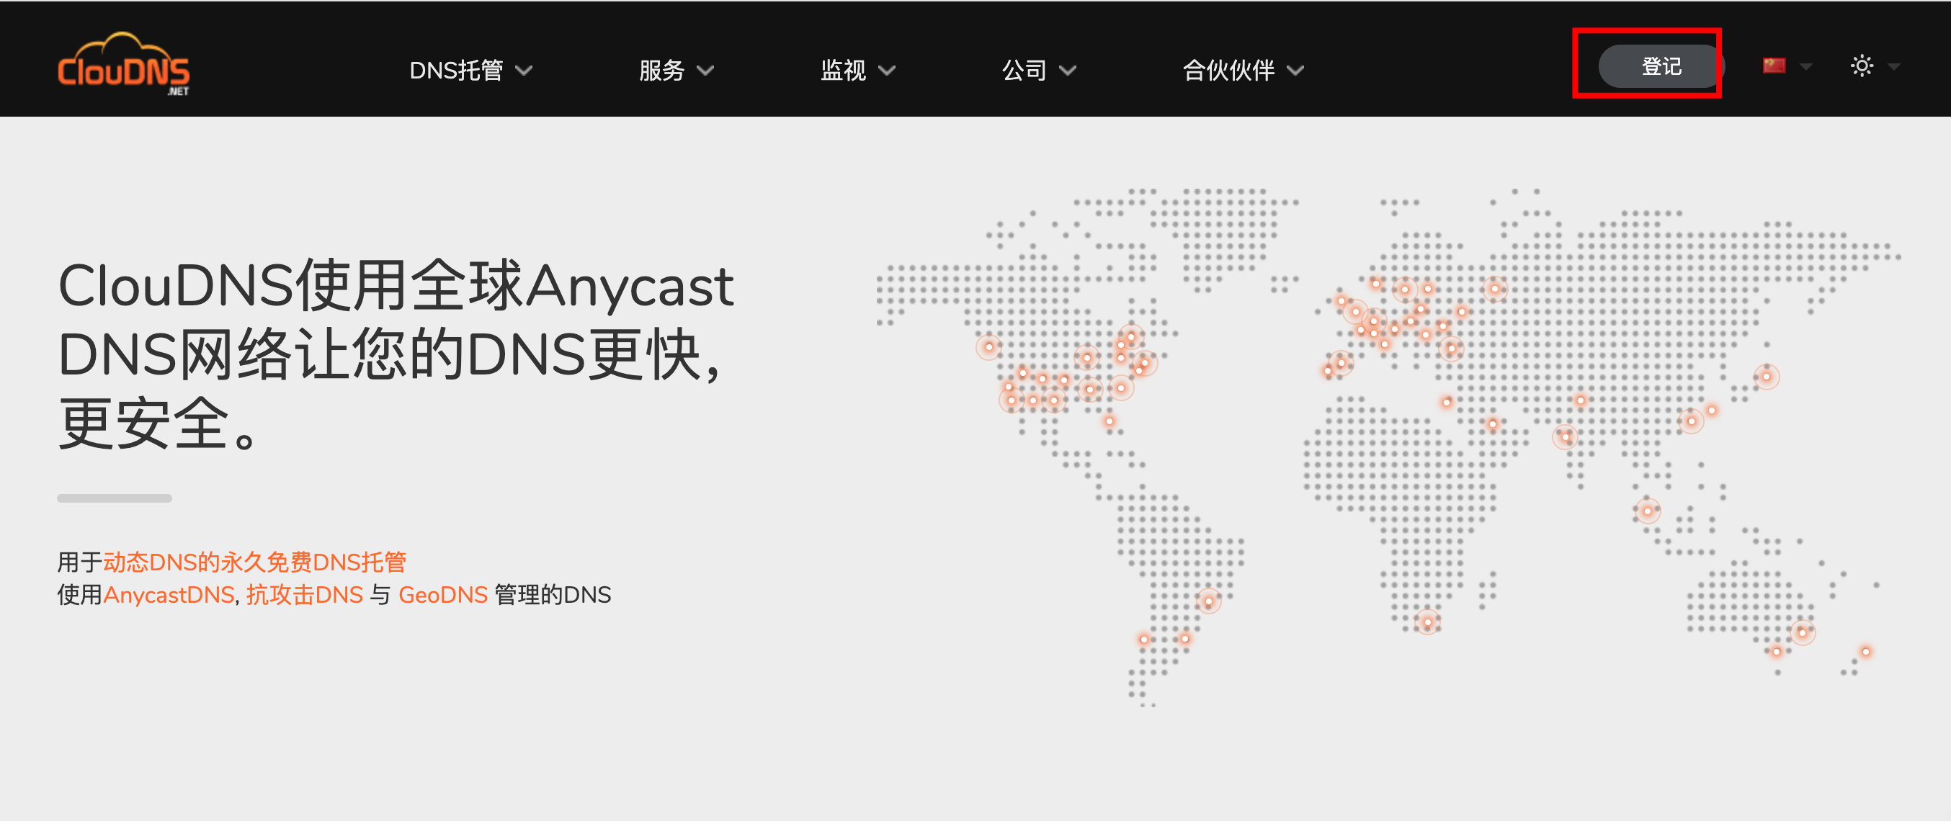Follow the AnycastDNS link
Viewport: 1951px width, 821px height.
[x=168, y=595]
